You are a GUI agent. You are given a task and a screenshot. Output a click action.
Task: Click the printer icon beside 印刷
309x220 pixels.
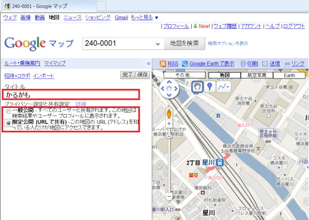pos(243,64)
